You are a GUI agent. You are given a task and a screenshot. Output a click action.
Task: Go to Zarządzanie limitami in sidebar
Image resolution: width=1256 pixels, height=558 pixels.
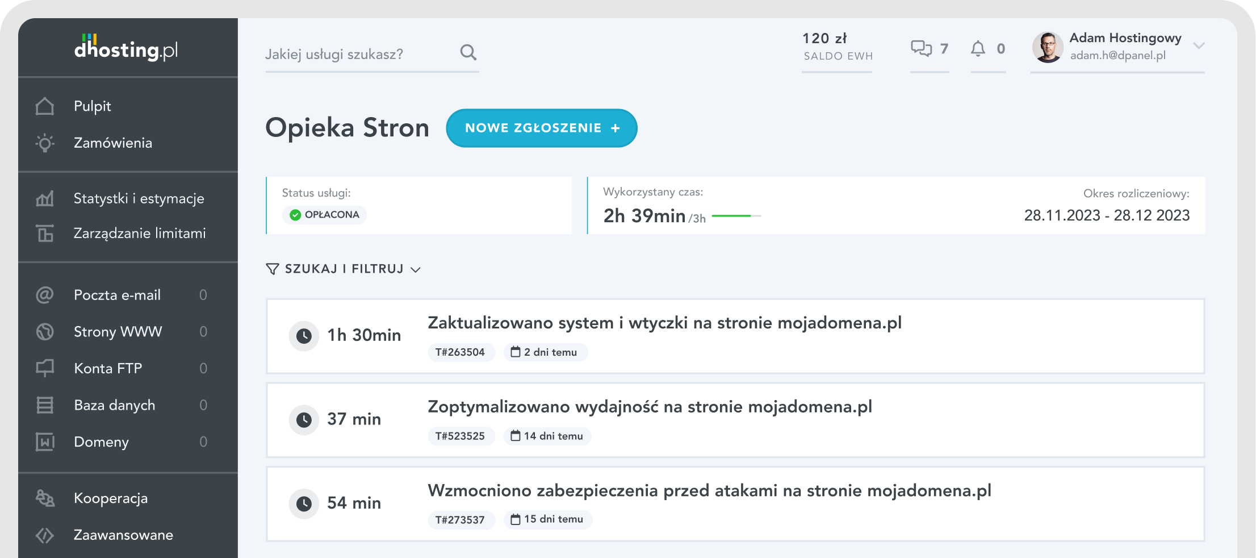pyautogui.click(x=140, y=234)
